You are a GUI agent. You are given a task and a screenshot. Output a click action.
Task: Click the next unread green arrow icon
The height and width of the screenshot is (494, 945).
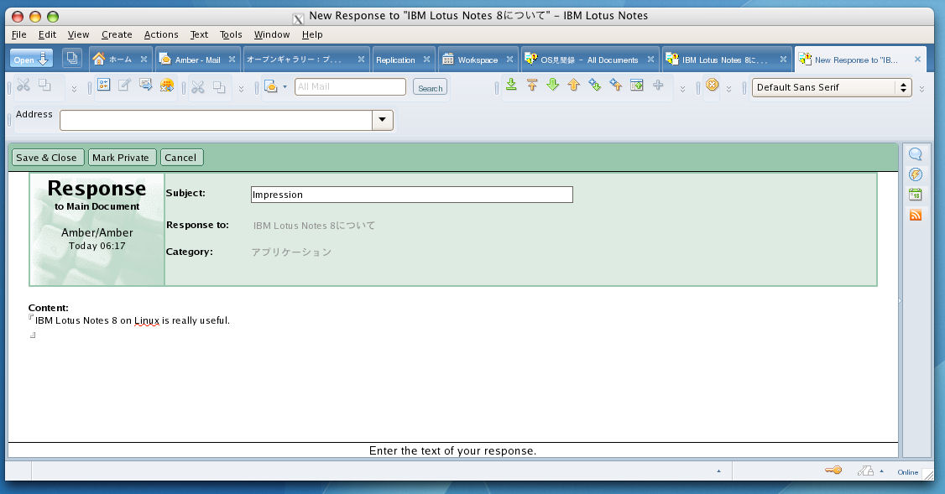coord(595,85)
